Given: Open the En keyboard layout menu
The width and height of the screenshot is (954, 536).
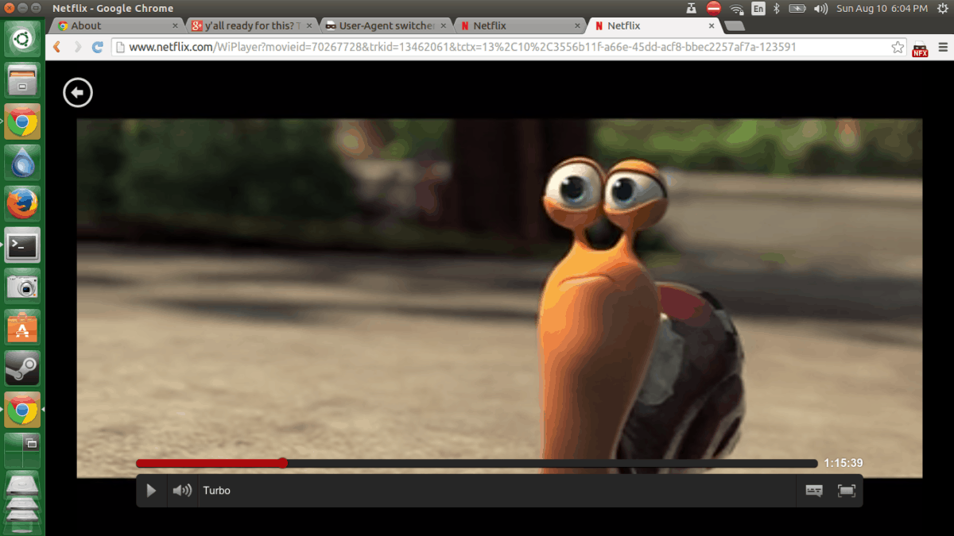Looking at the screenshot, I should pos(758,9).
